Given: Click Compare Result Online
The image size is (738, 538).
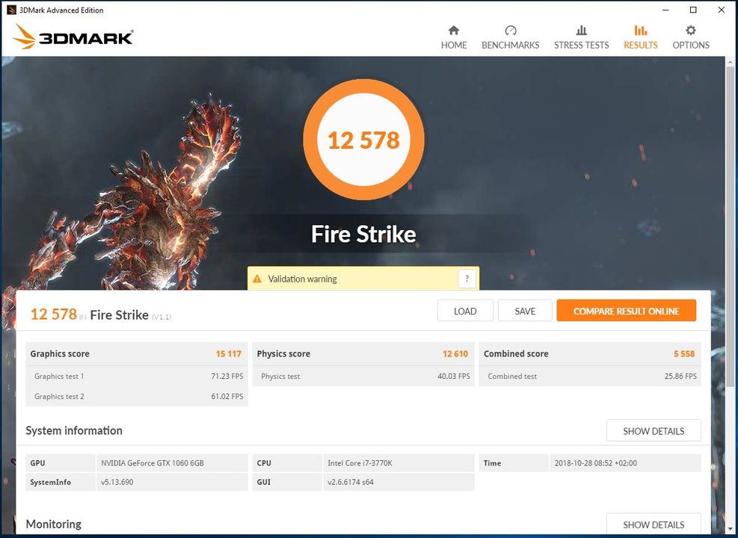Looking at the screenshot, I should (626, 311).
